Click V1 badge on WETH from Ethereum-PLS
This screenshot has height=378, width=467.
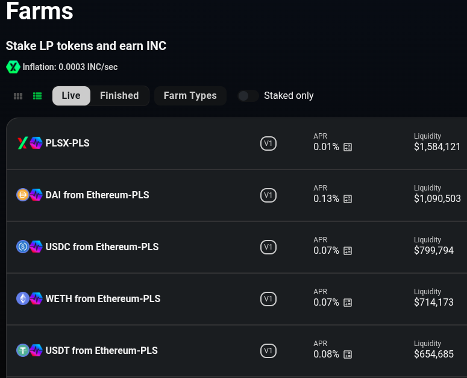pyautogui.click(x=268, y=299)
